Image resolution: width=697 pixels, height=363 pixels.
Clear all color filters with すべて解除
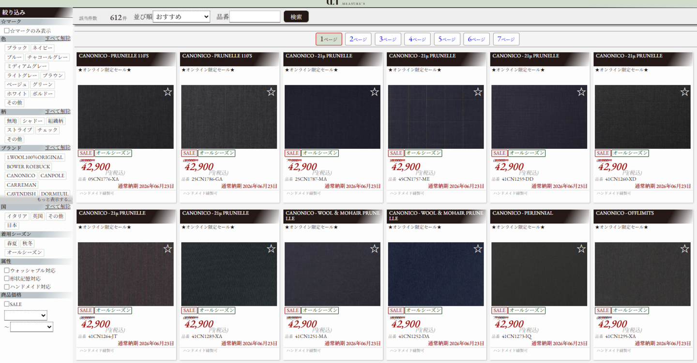point(58,39)
